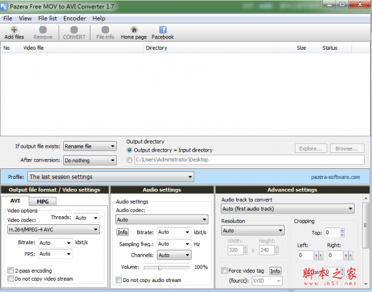The width and height of the screenshot is (372, 292).
Task: Expand the Profile dropdown
Action: point(110,177)
